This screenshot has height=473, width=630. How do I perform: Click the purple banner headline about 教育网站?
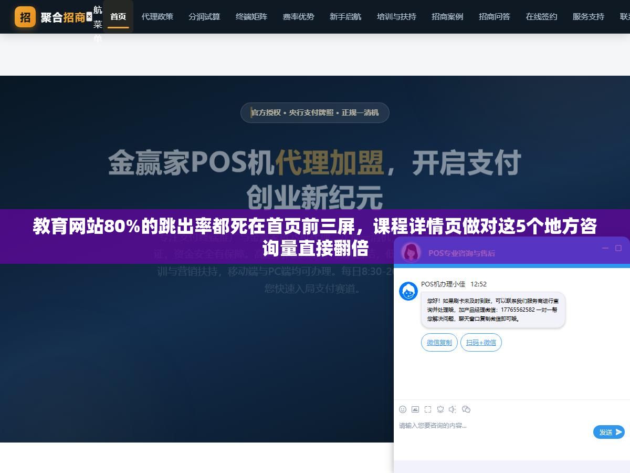[x=315, y=236]
